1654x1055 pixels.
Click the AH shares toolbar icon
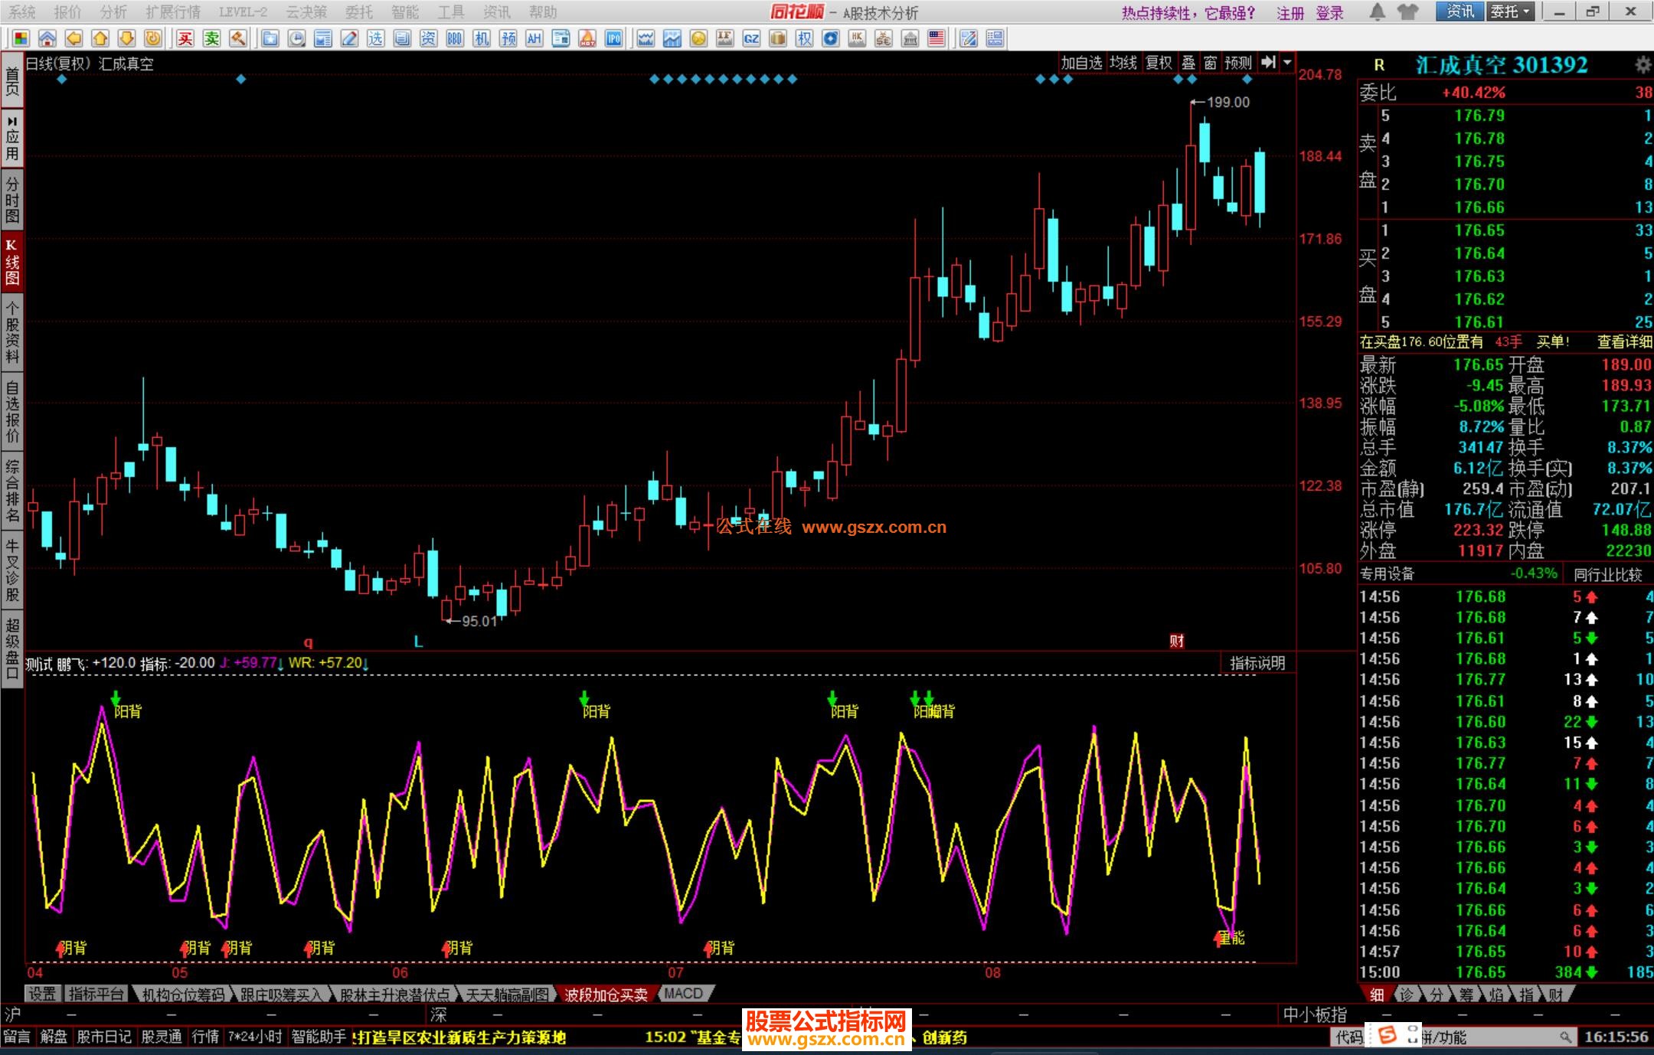(x=534, y=38)
